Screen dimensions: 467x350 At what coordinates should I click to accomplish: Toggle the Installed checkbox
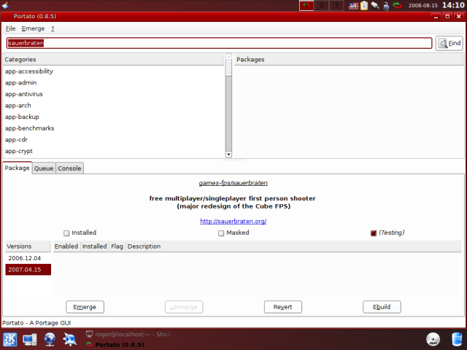click(x=66, y=233)
